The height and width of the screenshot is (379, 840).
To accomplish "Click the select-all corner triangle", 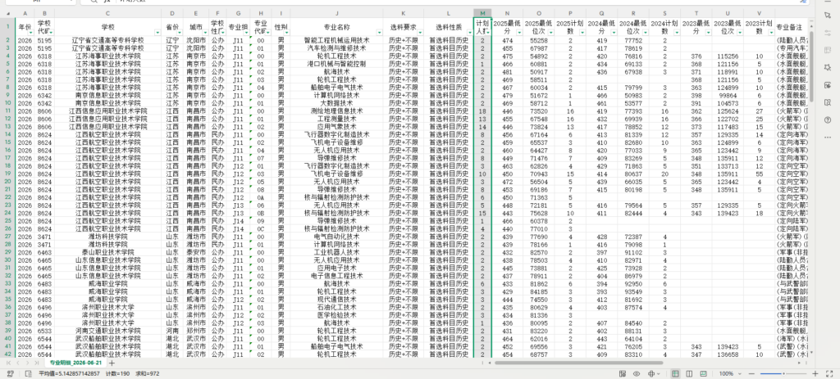I will coord(7,13).
